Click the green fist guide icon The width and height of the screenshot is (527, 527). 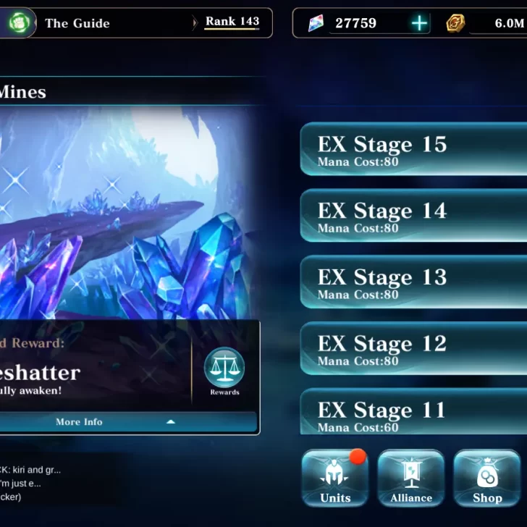coord(19,23)
